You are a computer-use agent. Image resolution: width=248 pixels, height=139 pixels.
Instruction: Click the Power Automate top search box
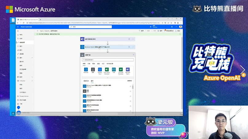90,27
